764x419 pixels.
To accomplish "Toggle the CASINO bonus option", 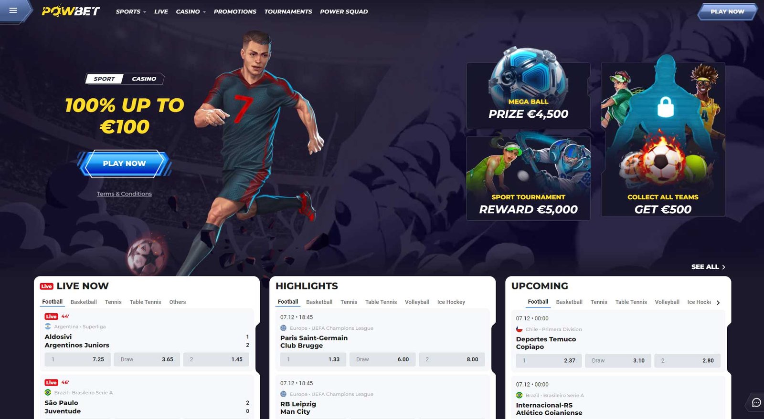I will (144, 79).
